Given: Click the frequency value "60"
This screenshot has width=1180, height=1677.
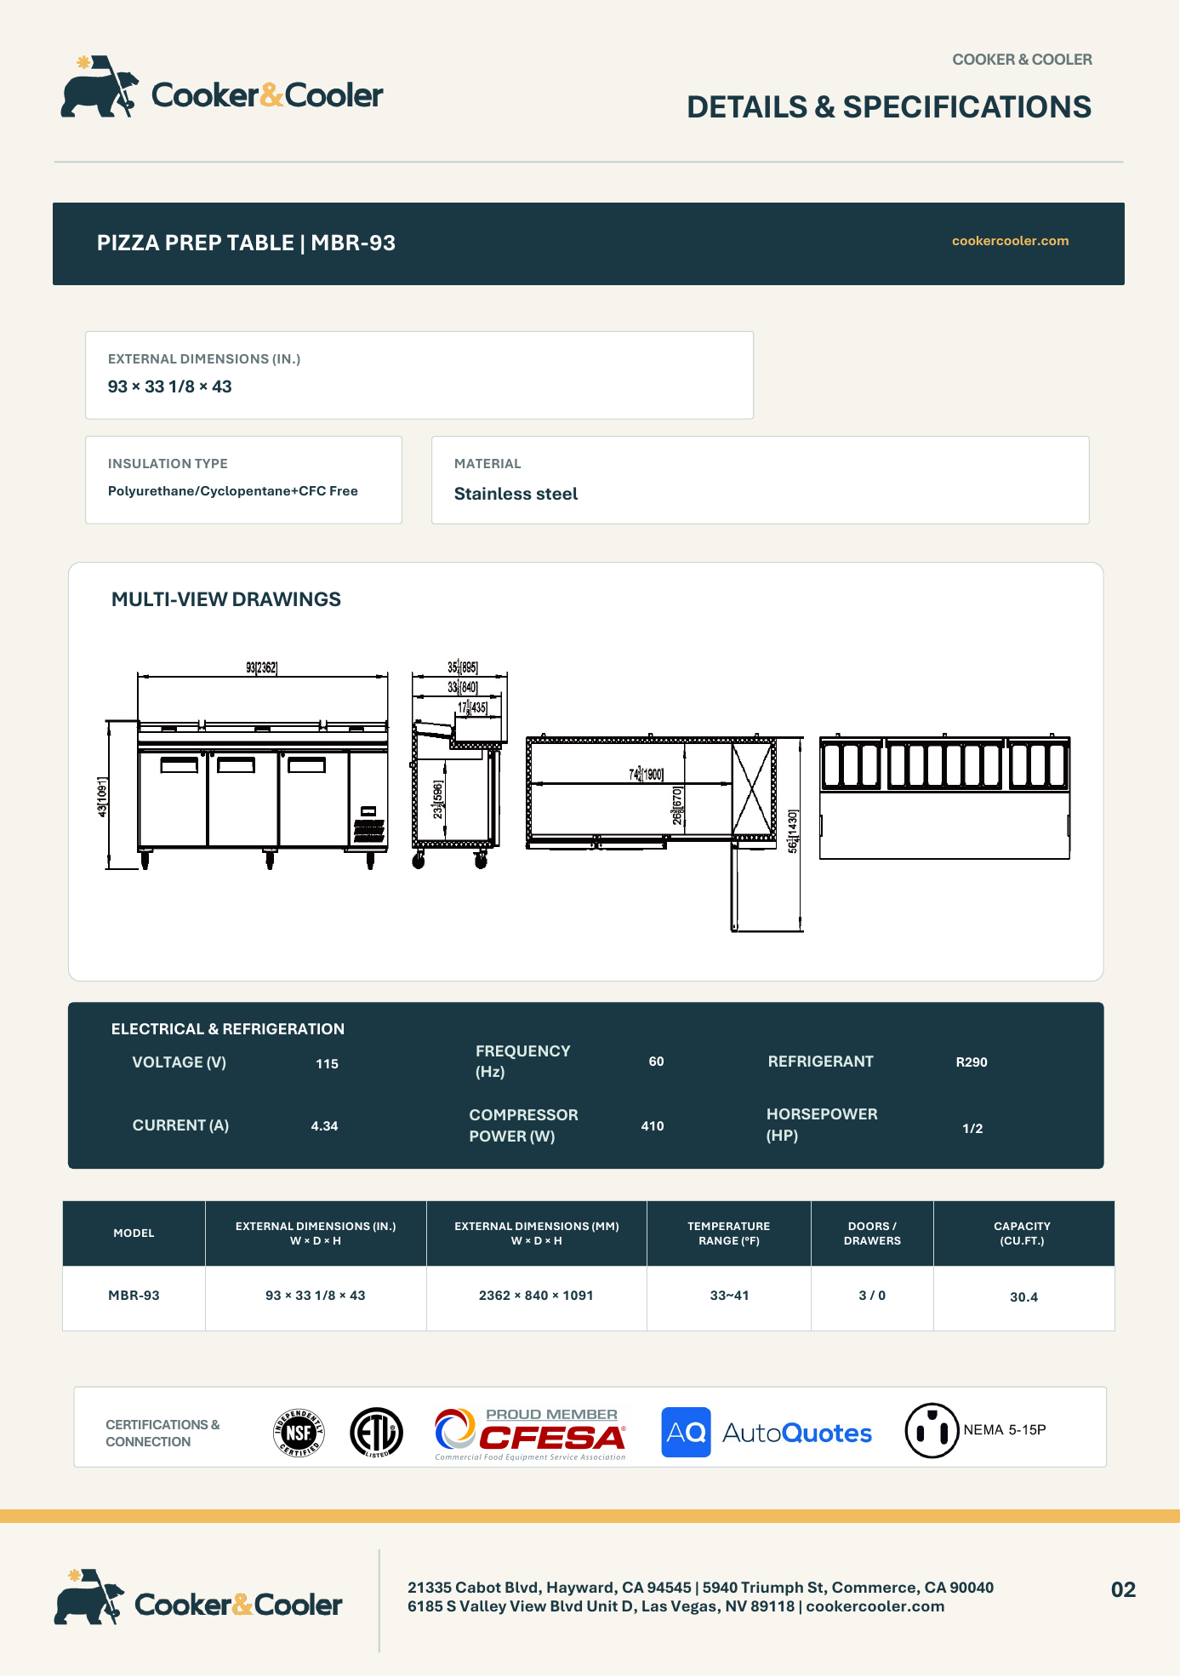Looking at the screenshot, I should point(656,1062).
